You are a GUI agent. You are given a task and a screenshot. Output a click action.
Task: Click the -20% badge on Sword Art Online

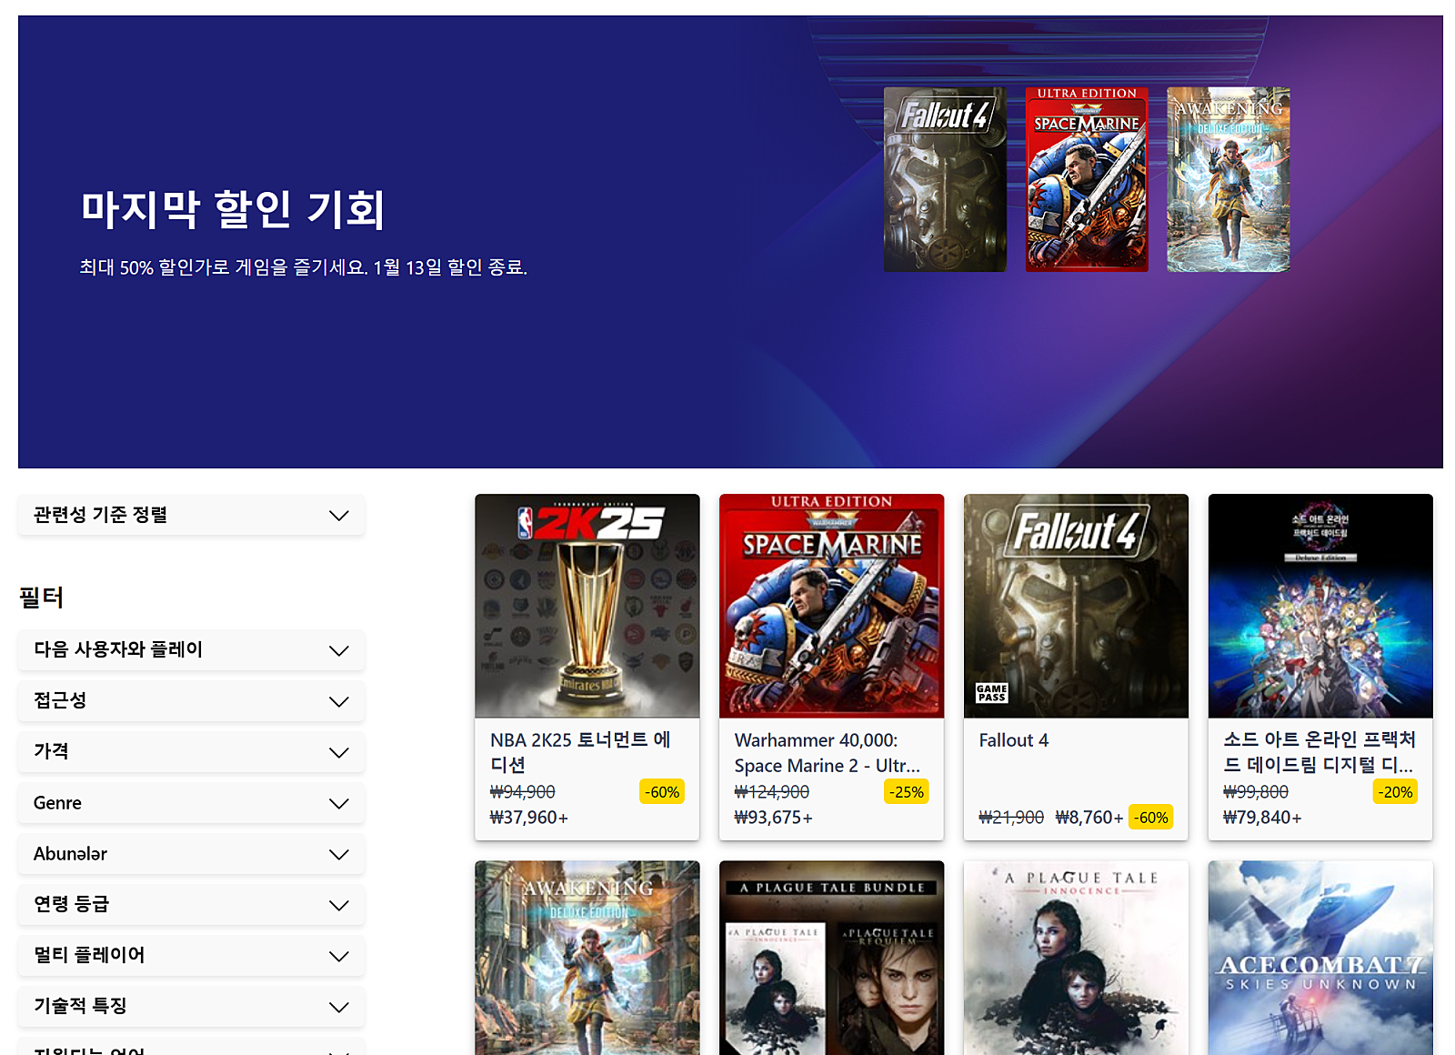1396,792
